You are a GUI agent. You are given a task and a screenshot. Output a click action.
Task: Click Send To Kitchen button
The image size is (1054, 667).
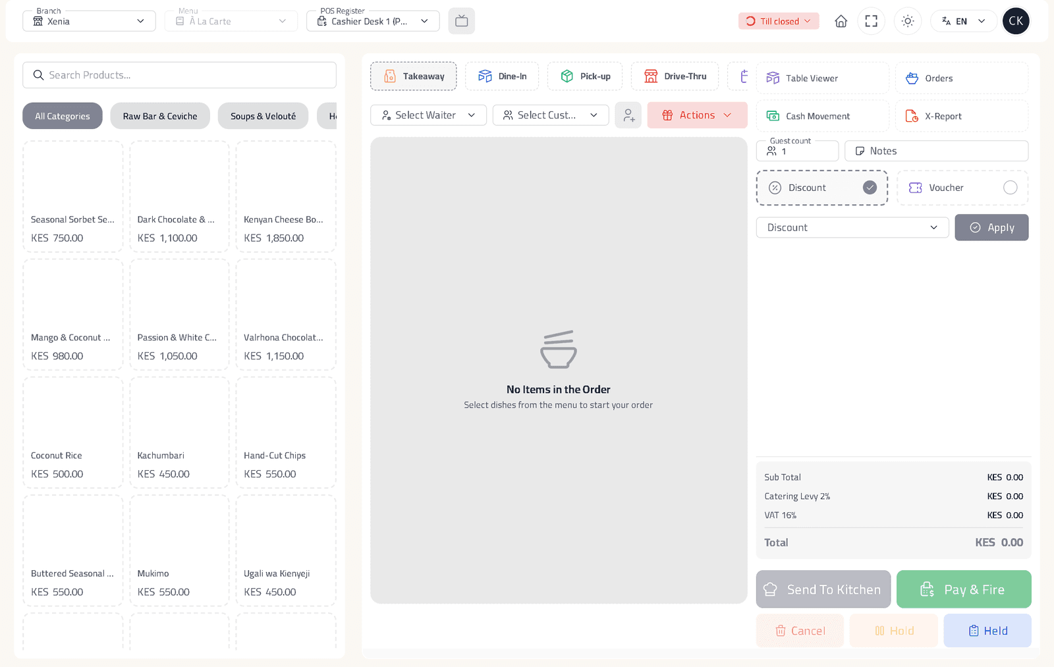point(823,589)
